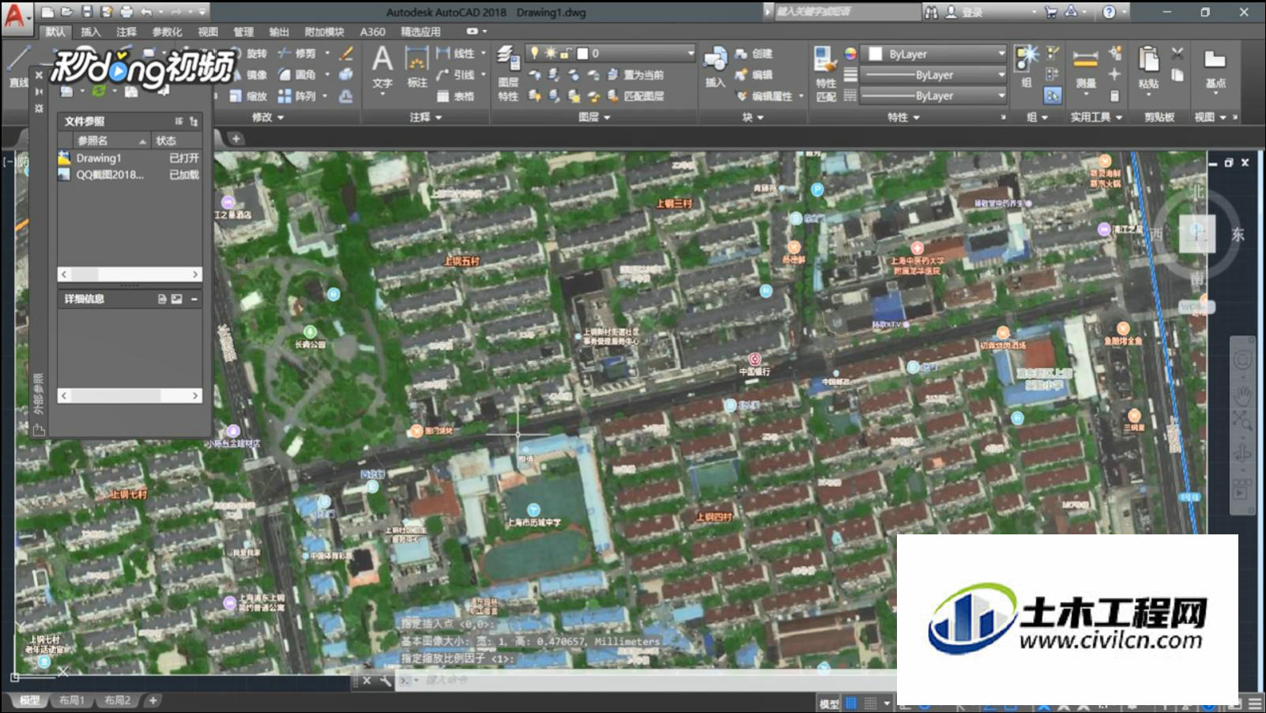Open the ByLayer linetype dropdown
This screenshot has height=713, width=1266.
tap(1001, 96)
